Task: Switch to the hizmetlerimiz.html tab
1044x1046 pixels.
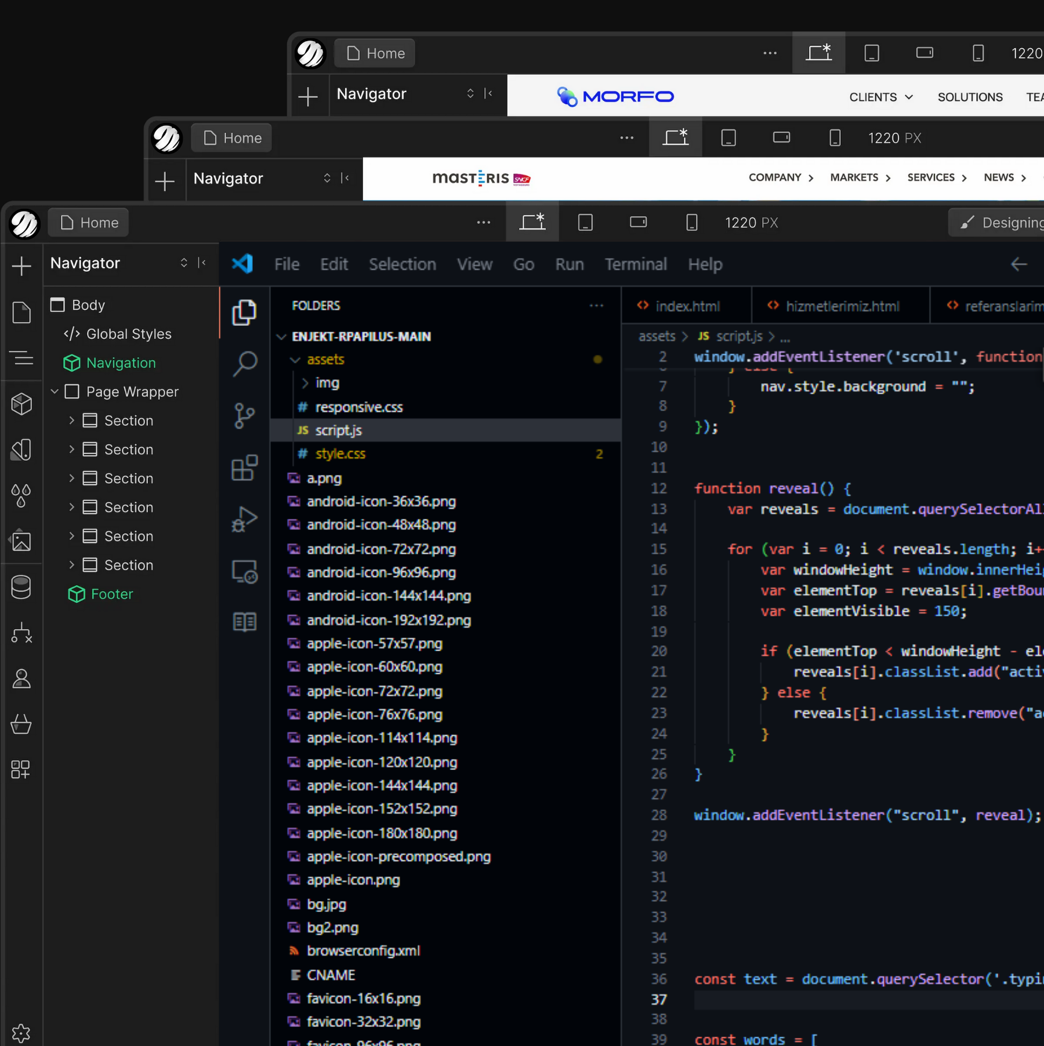Action: 842,306
